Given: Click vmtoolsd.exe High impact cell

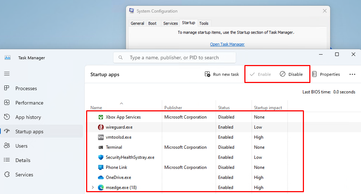Looking at the screenshot, I should point(258,137).
